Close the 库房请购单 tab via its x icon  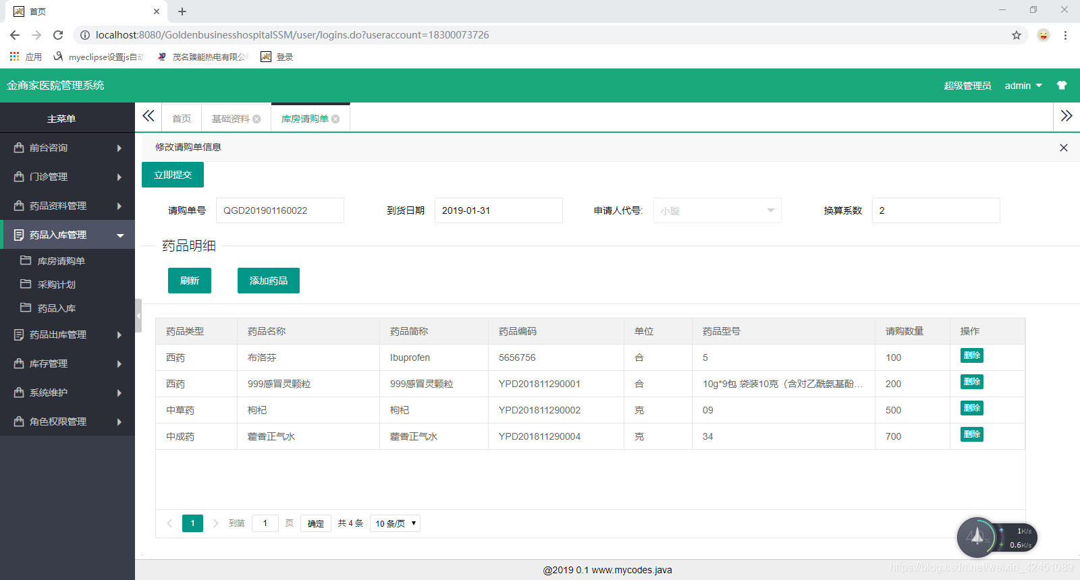pos(335,119)
